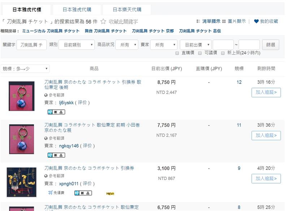Click bid count 11
Screen dimensions: 289x211
(239, 125)
